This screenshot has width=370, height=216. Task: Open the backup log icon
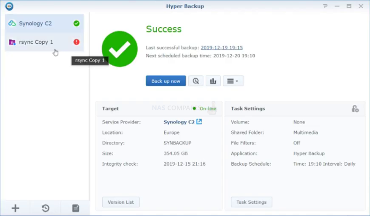75,208
